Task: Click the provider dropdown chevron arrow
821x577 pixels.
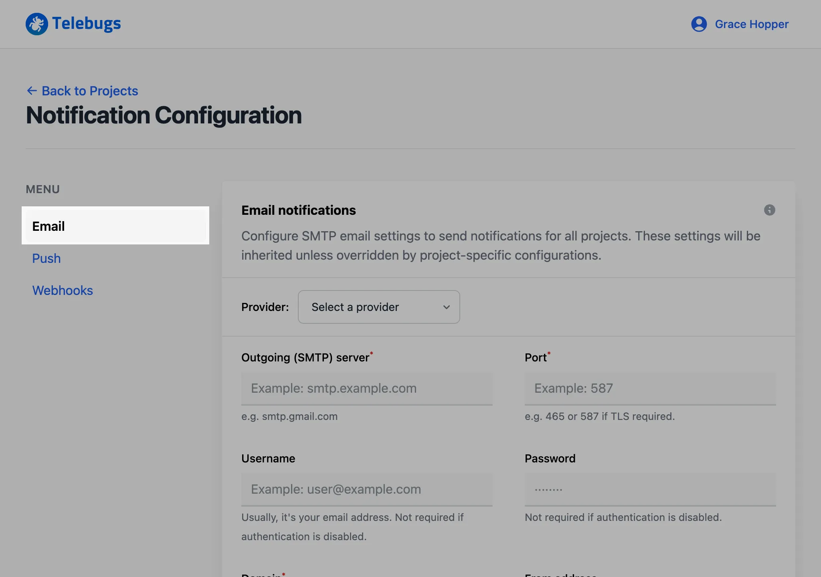Action: click(x=446, y=307)
